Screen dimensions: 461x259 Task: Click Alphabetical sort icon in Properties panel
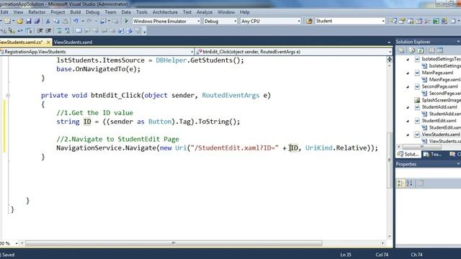[x=409, y=183]
